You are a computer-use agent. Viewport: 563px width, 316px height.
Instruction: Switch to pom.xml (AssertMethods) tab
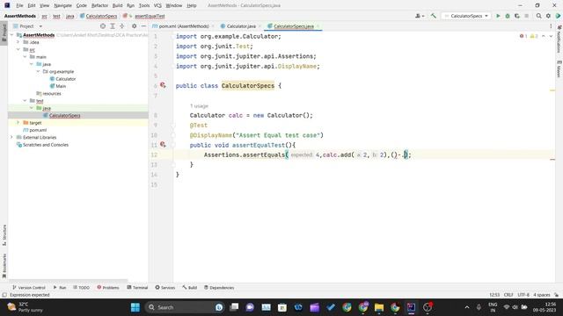(x=184, y=26)
